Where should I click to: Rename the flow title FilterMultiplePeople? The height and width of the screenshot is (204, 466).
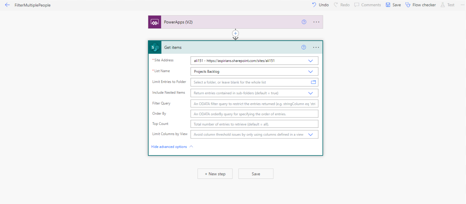pyautogui.click(x=32, y=5)
